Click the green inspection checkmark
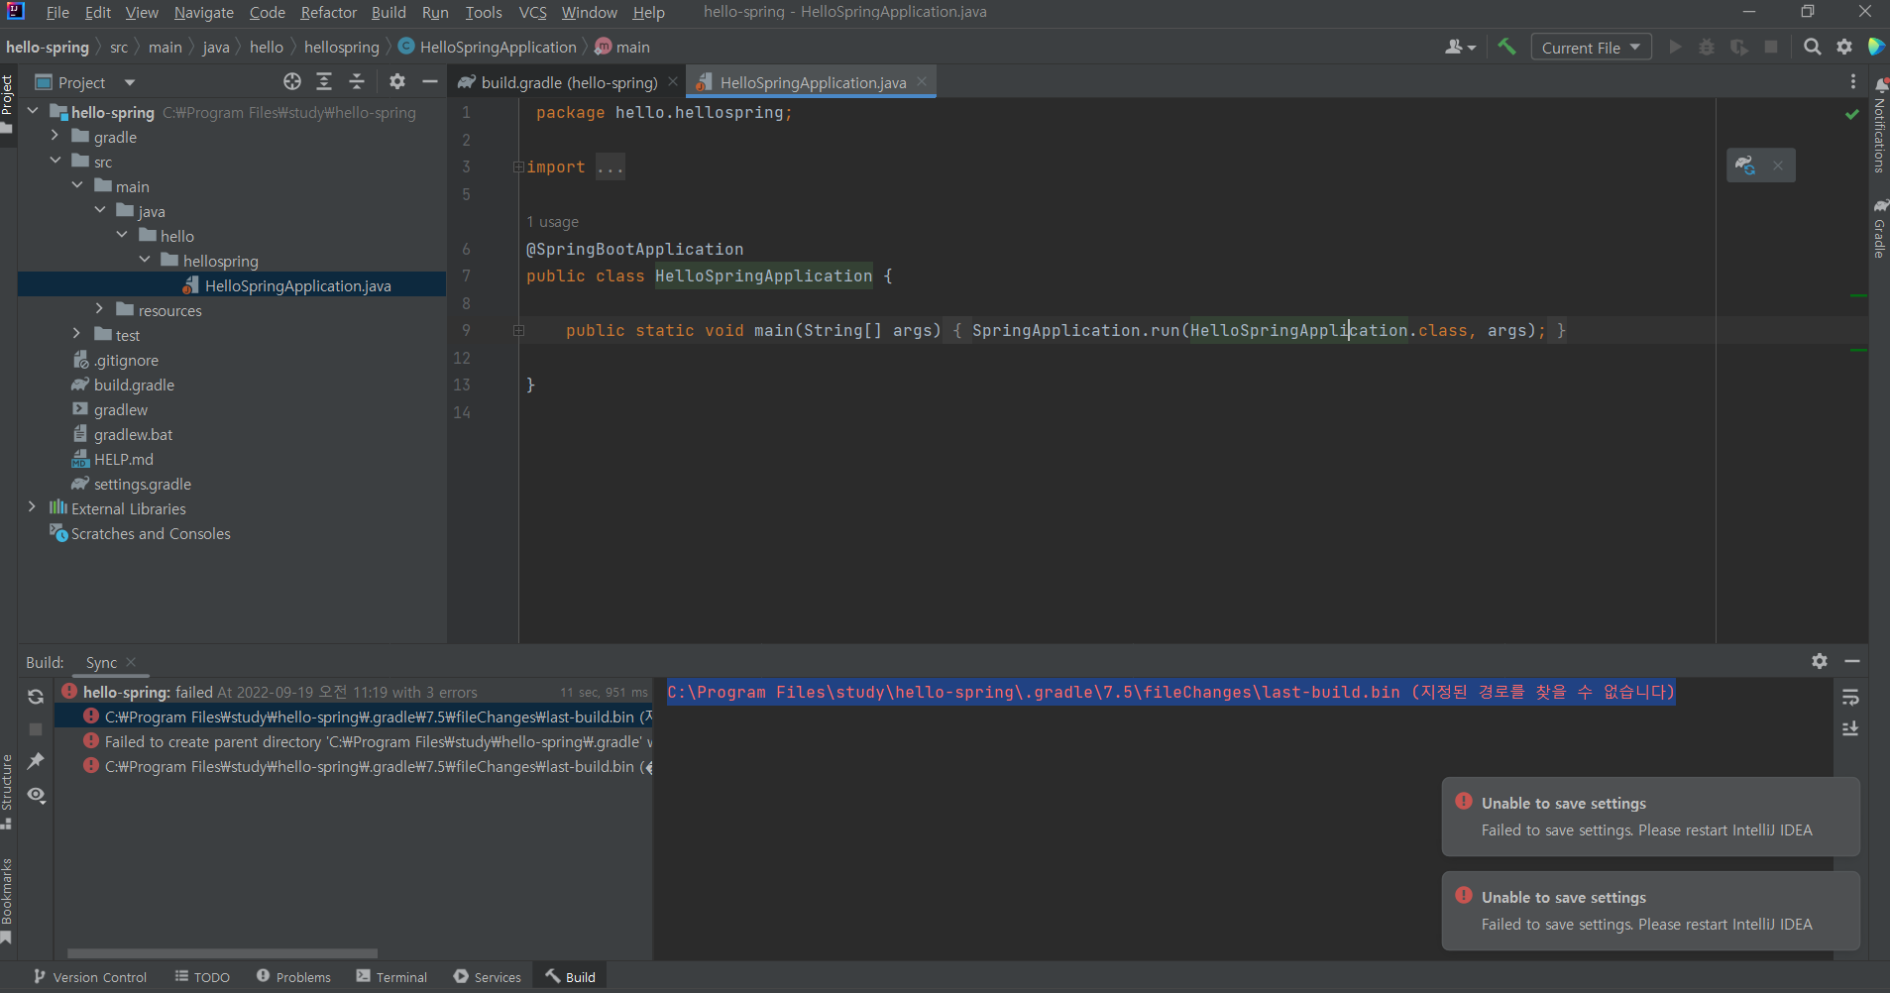The image size is (1890, 993). pyautogui.click(x=1851, y=114)
